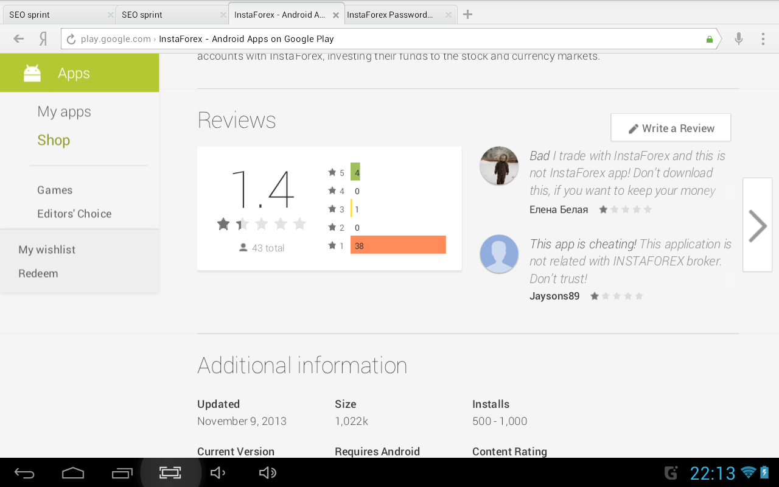Tap the green secure lock icon
This screenshot has width=779, height=487.
coord(709,39)
